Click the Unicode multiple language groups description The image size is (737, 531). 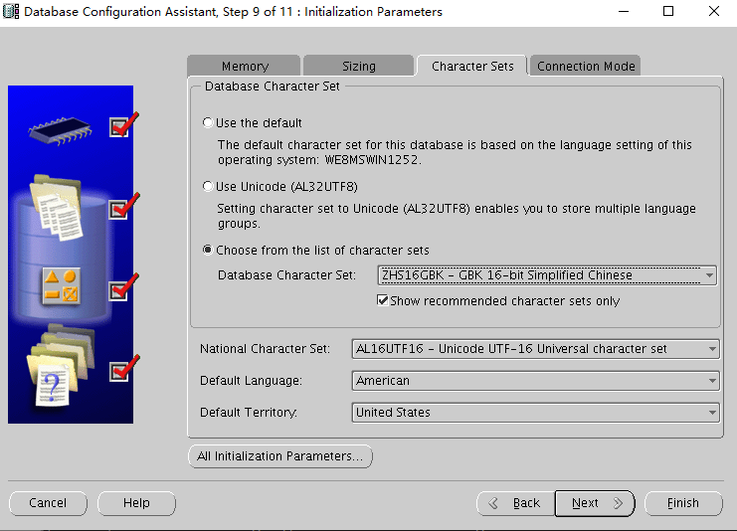456,216
